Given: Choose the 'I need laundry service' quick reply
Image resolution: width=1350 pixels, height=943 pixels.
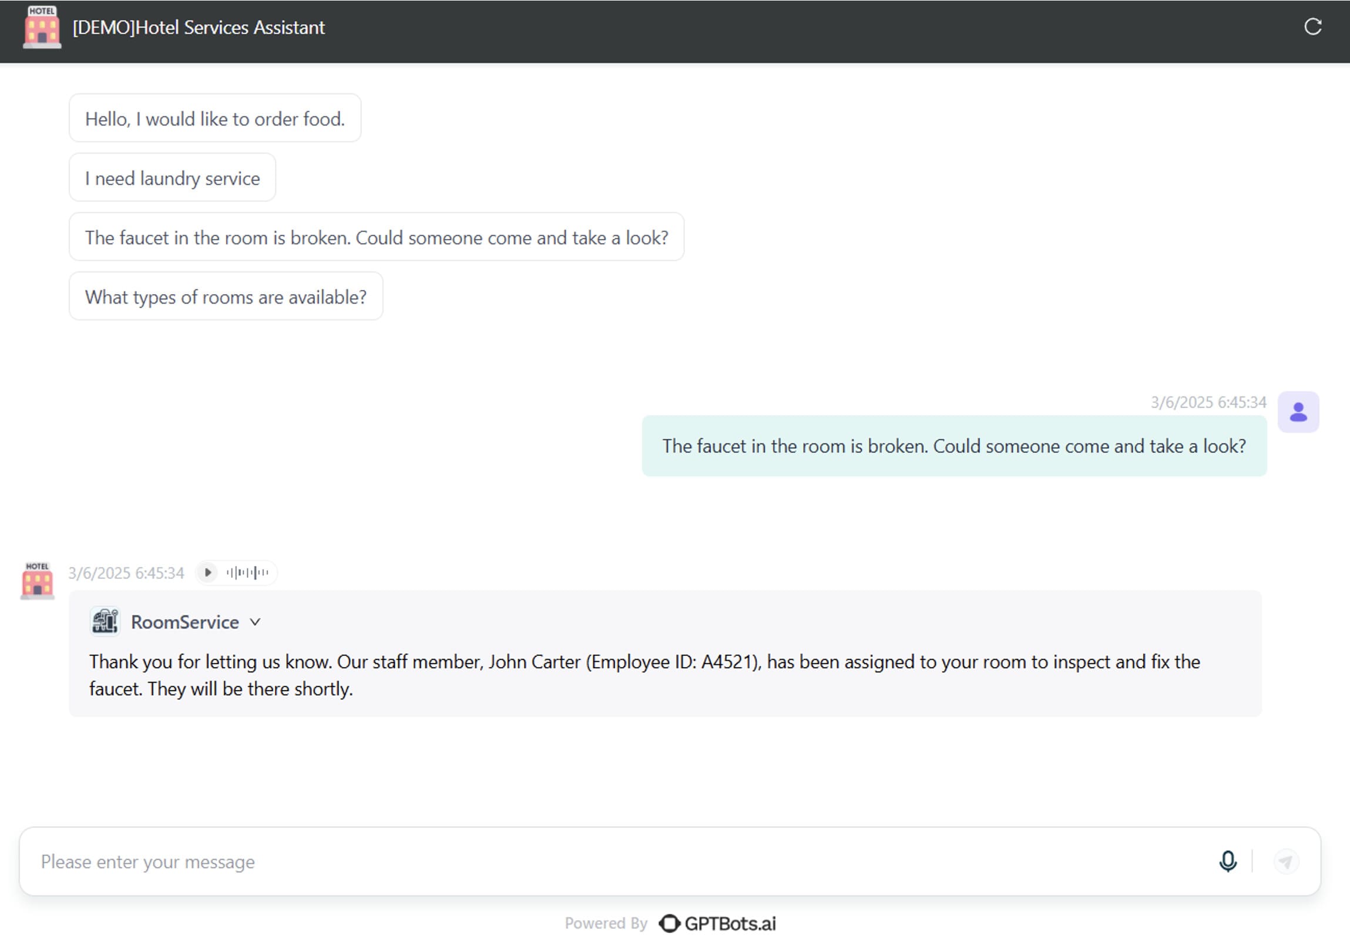Looking at the screenshot, I should click(172, 178).
